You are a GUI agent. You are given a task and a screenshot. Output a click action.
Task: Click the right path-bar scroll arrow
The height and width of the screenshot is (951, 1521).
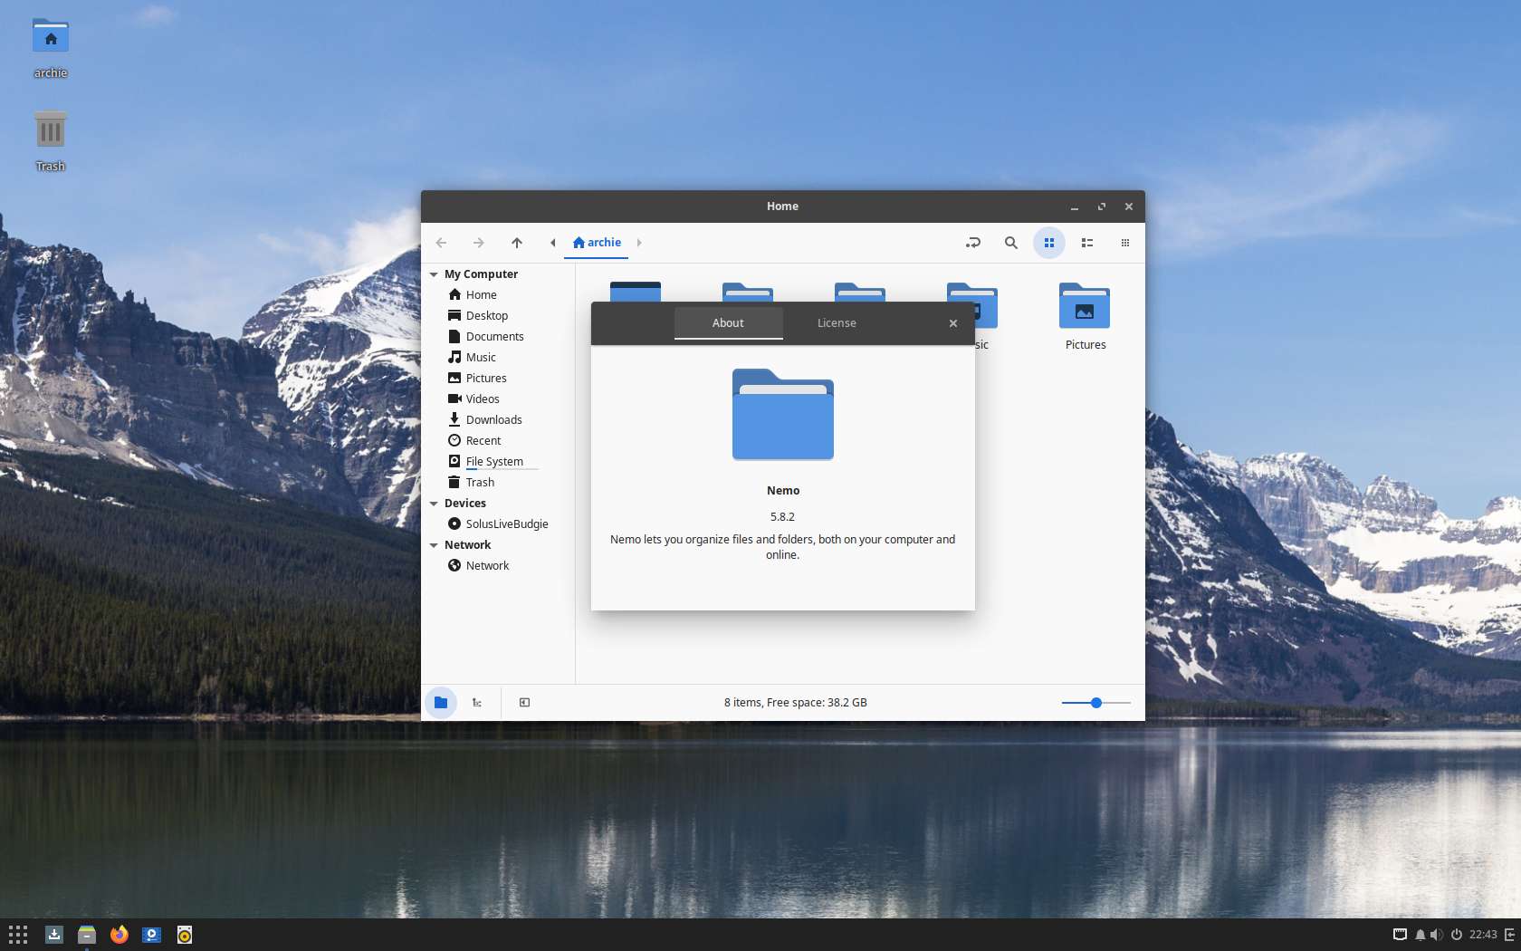pos(639,243)
